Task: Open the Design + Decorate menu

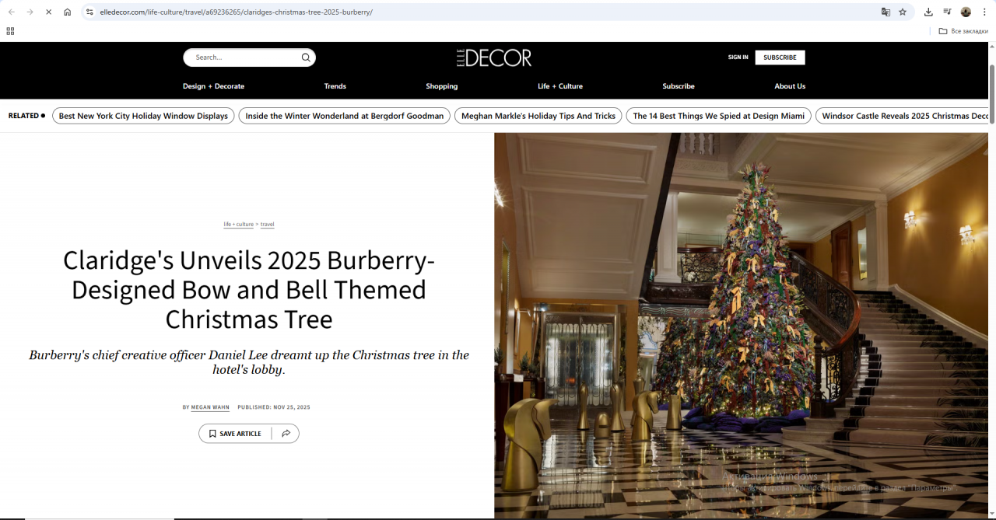Action: click(213, 86)
